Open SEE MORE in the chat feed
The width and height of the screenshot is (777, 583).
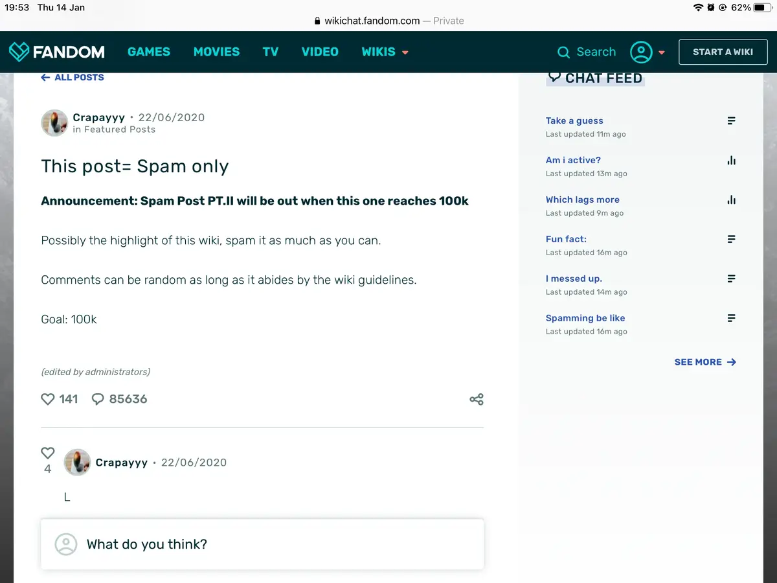click(x=705, y=362)
